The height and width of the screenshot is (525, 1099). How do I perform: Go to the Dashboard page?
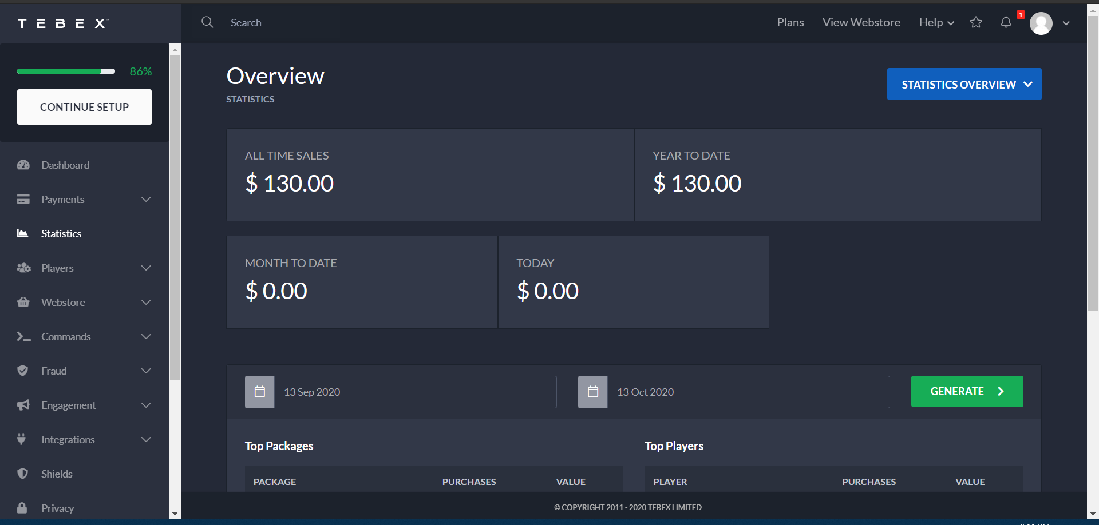click(x=65, y=165)
